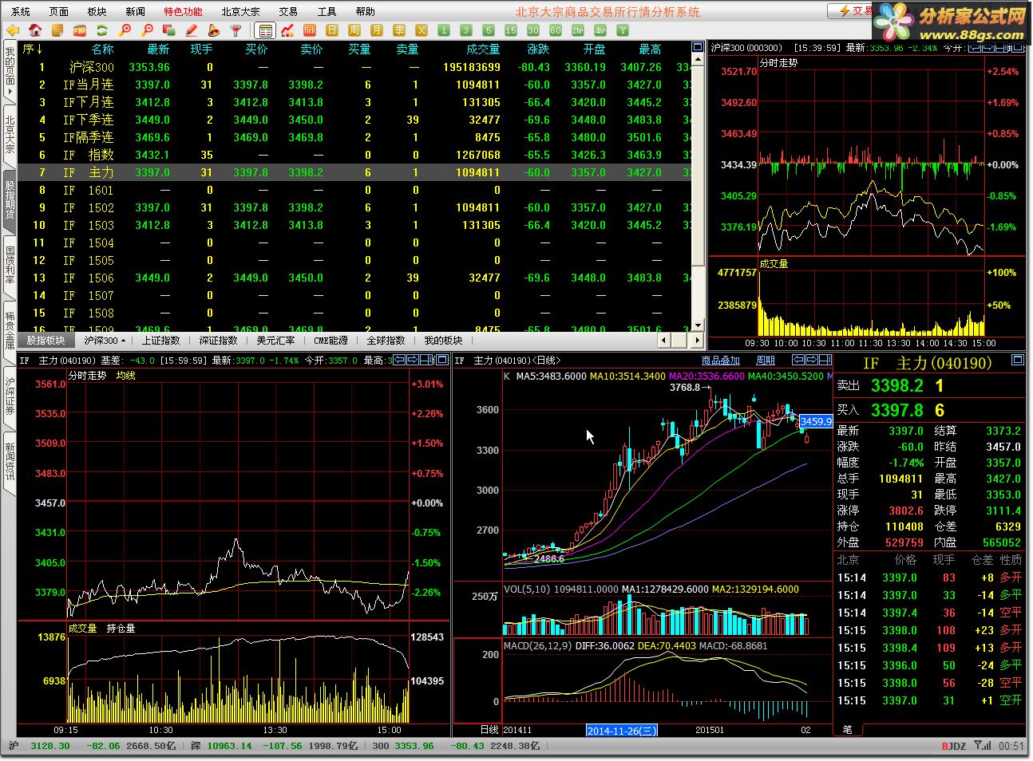The width and height of the screenshot is (1033, 761).
Task: Click the 周期 link
Action: 766,361
